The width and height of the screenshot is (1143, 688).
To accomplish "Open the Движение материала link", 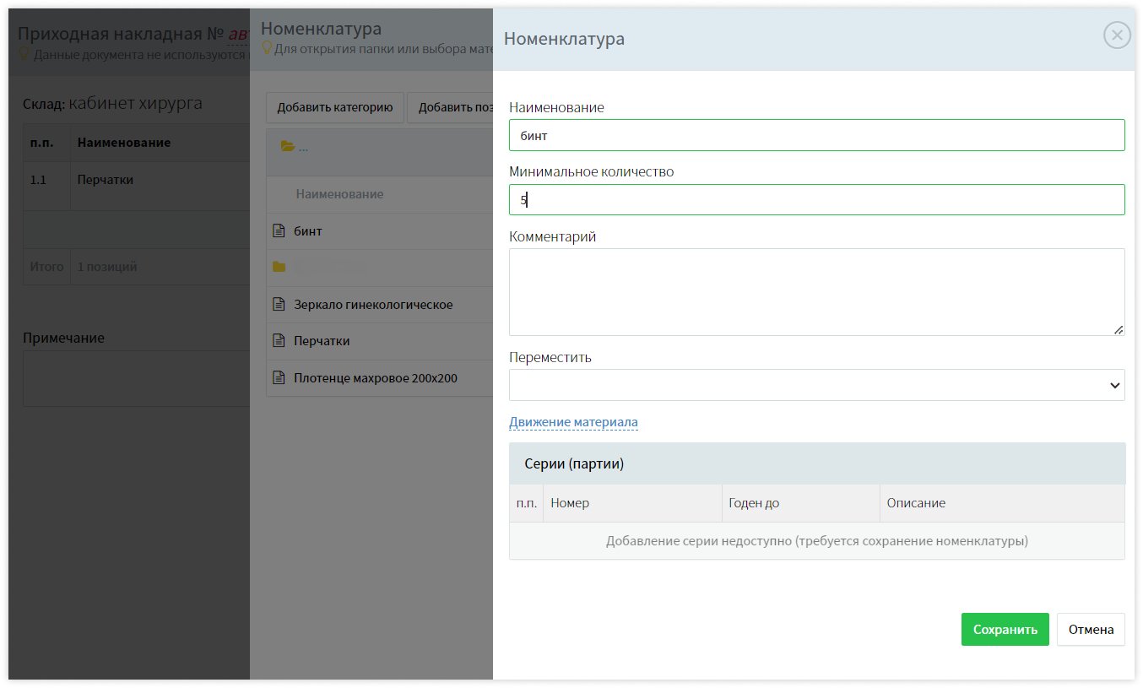I will [x=573, y=422].
